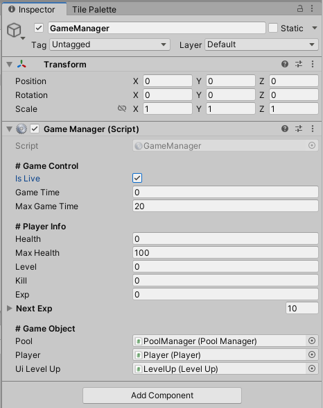
Task: Open Transform component three-dot menu
Action: tap(313, 64)
